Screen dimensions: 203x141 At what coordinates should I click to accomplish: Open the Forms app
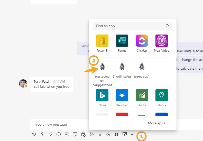pos(122,41)
